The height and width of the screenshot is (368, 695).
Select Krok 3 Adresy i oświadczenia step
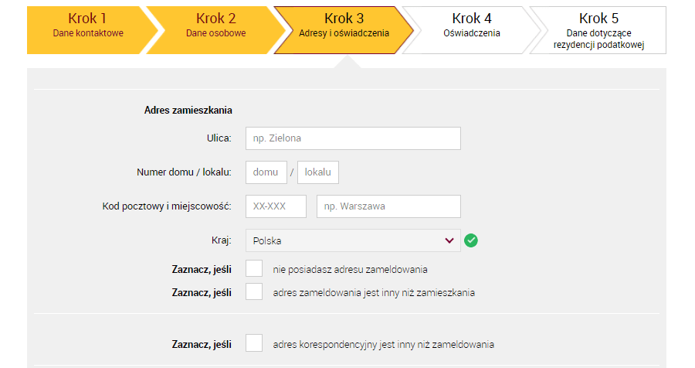[344, 30]
